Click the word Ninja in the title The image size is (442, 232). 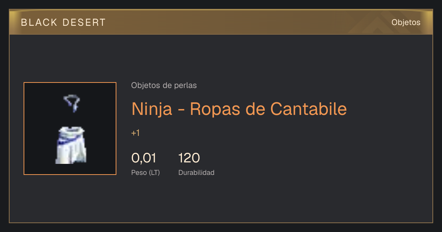pos(152,109)
